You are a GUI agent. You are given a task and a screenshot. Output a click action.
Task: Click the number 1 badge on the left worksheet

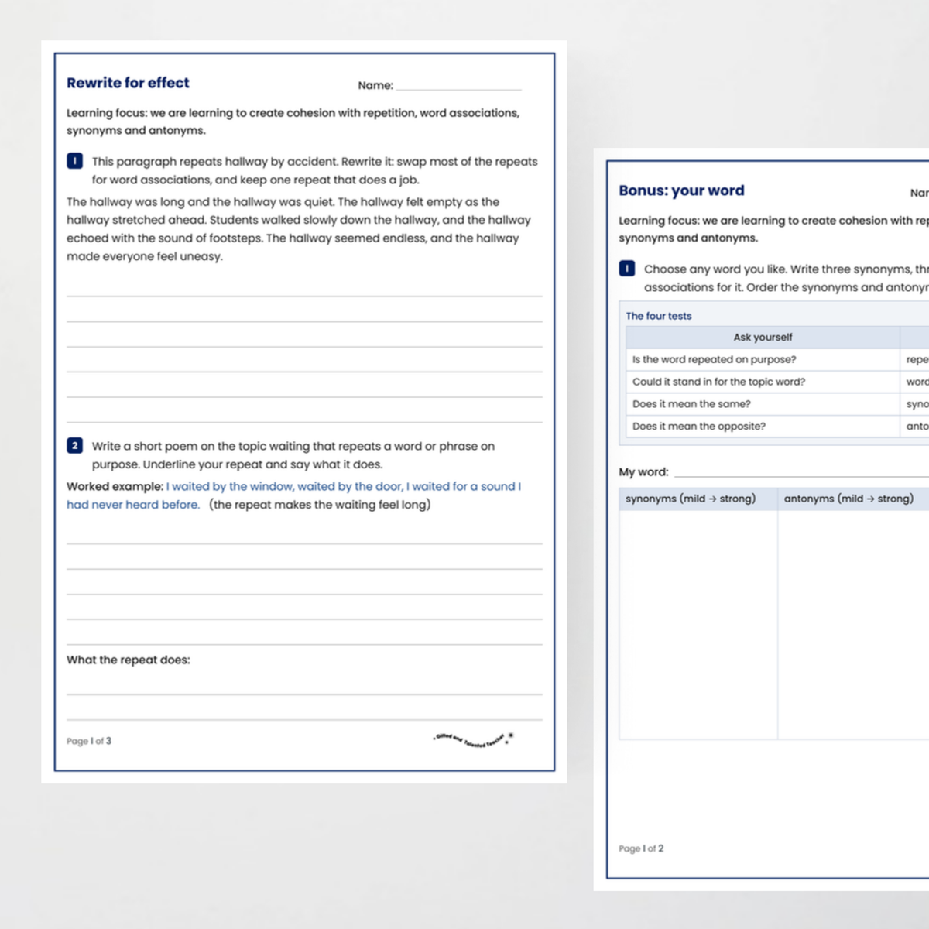[74, 161]
